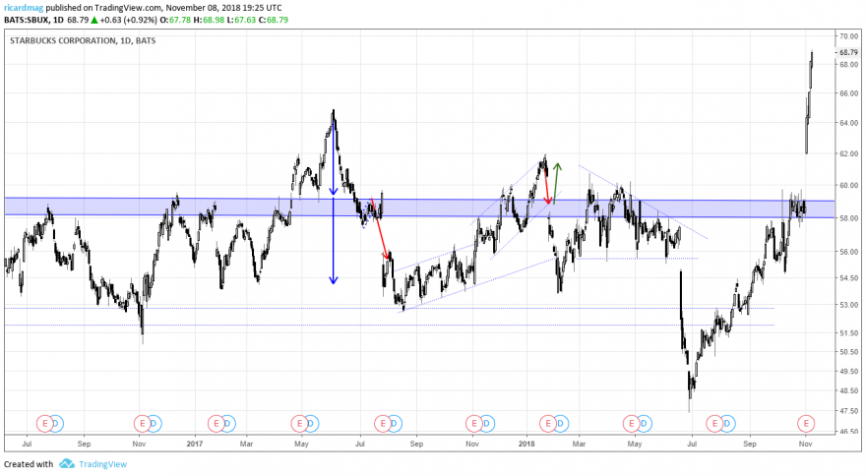Click the dividend D marker between Jul and Sep 2017
Image resolution: width=866 pixels, height=476 pixels.
click(x=394, y=424)
